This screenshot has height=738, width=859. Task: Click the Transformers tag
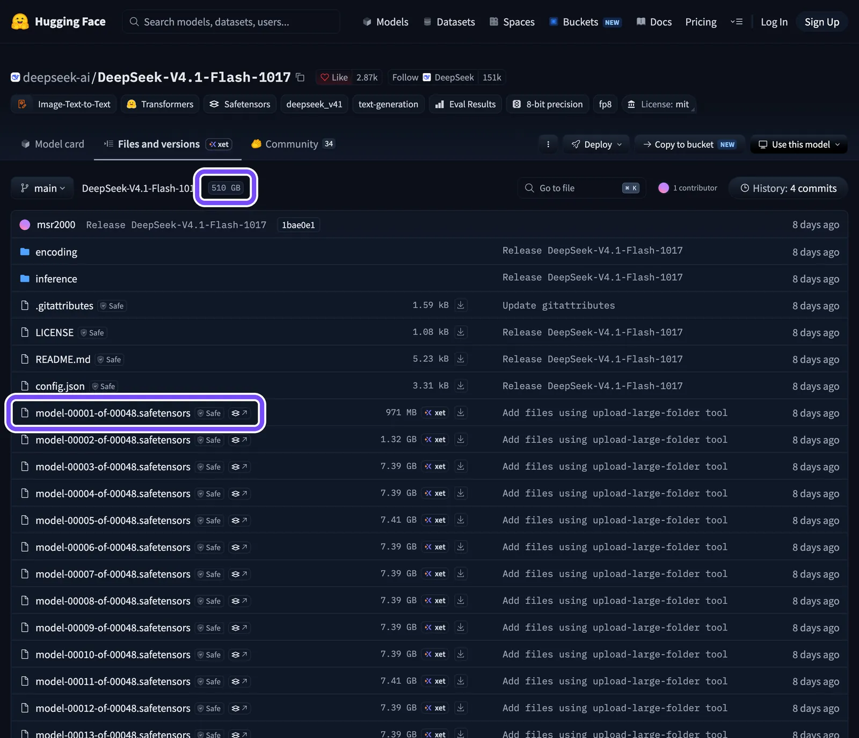[160, 104]
